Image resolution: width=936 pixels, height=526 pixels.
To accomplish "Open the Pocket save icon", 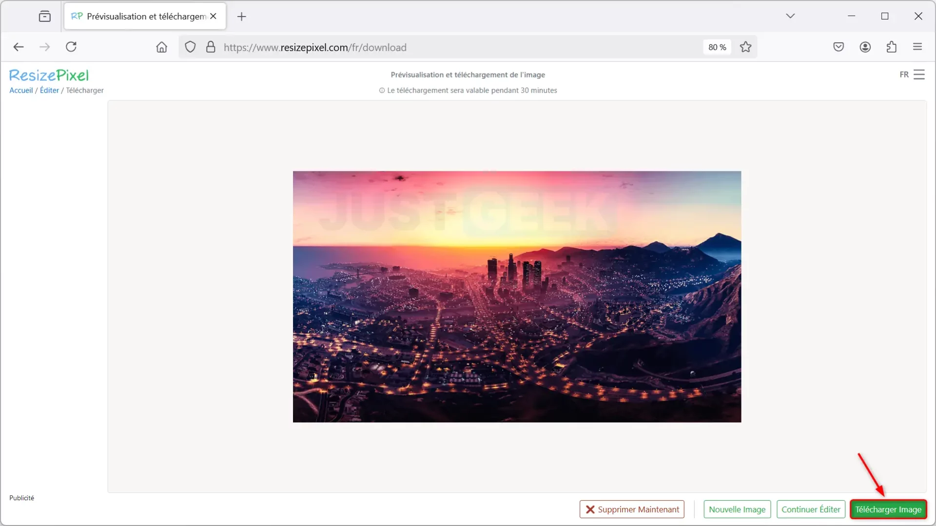I will [838, 47].
